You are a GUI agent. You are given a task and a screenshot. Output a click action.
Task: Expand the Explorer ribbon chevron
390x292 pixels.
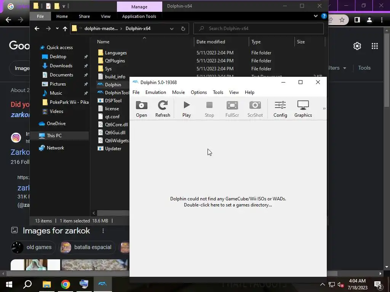(316, 16)
